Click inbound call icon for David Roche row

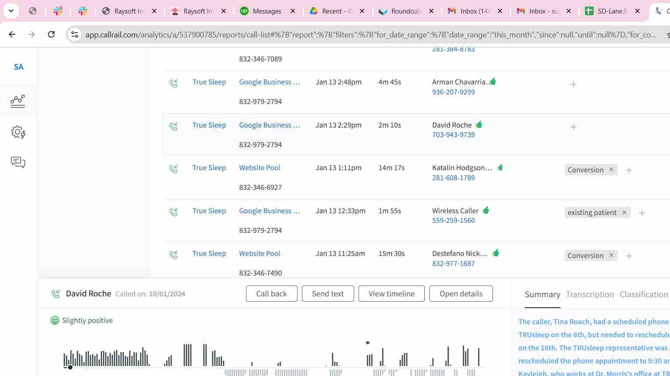coord(174,126)
